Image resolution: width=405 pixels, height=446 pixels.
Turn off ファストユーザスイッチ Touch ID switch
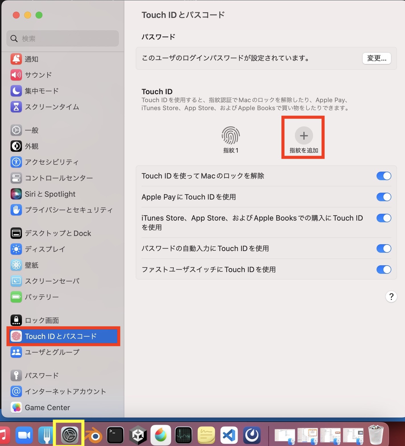[383, 270]
